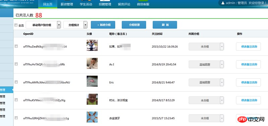Tick the checkbox for Eric
The image size is (268, 126).
16,82
